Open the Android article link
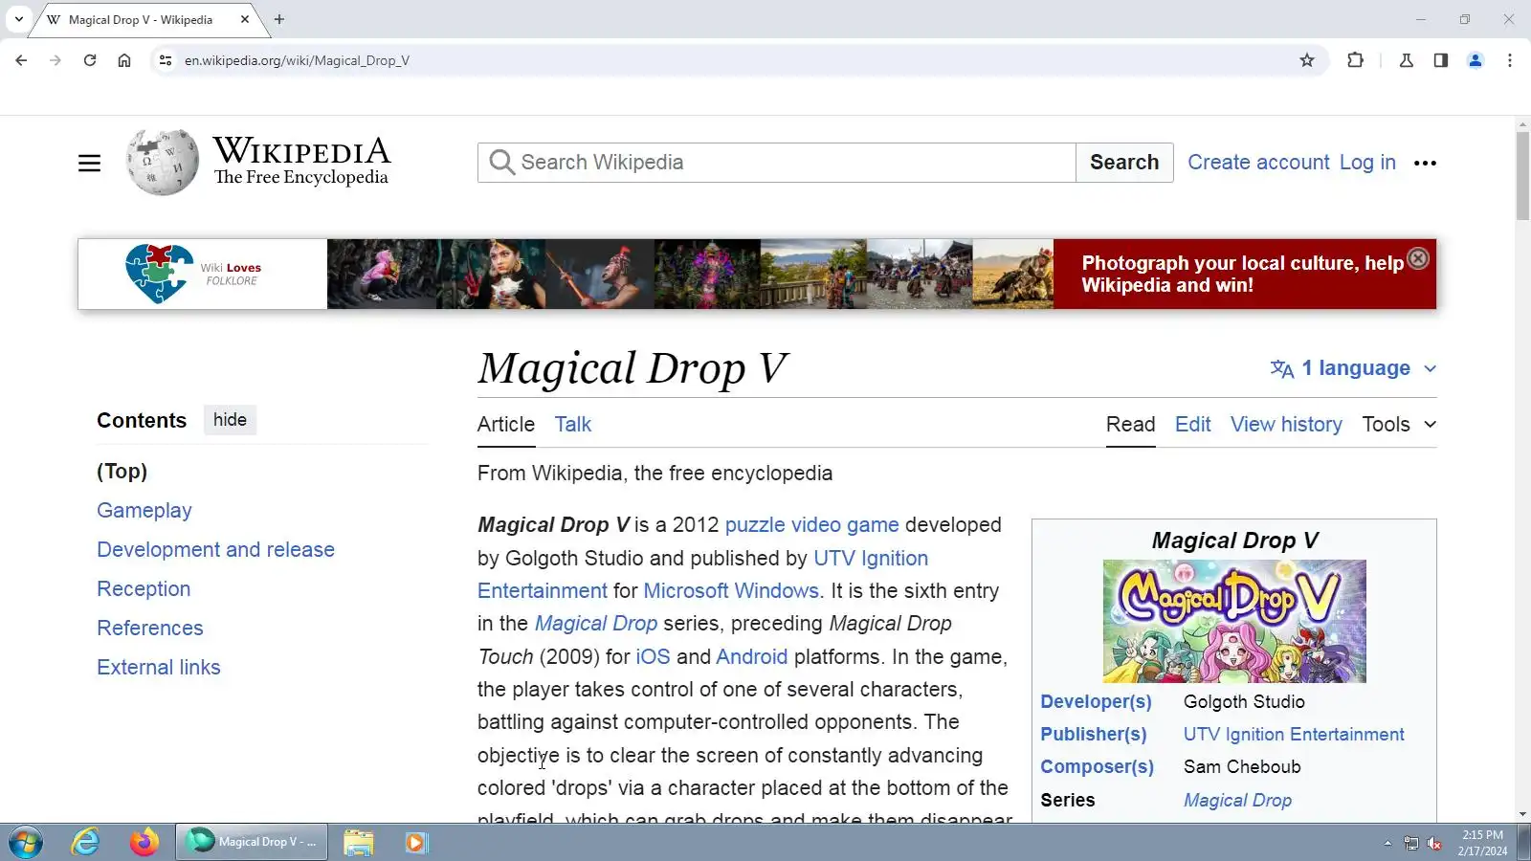 click(752, 657)
